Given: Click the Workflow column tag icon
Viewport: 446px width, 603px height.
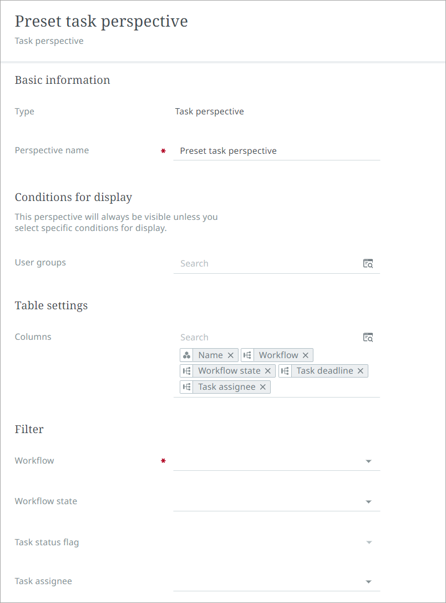Looking at the screenshot, I should 247,355.
